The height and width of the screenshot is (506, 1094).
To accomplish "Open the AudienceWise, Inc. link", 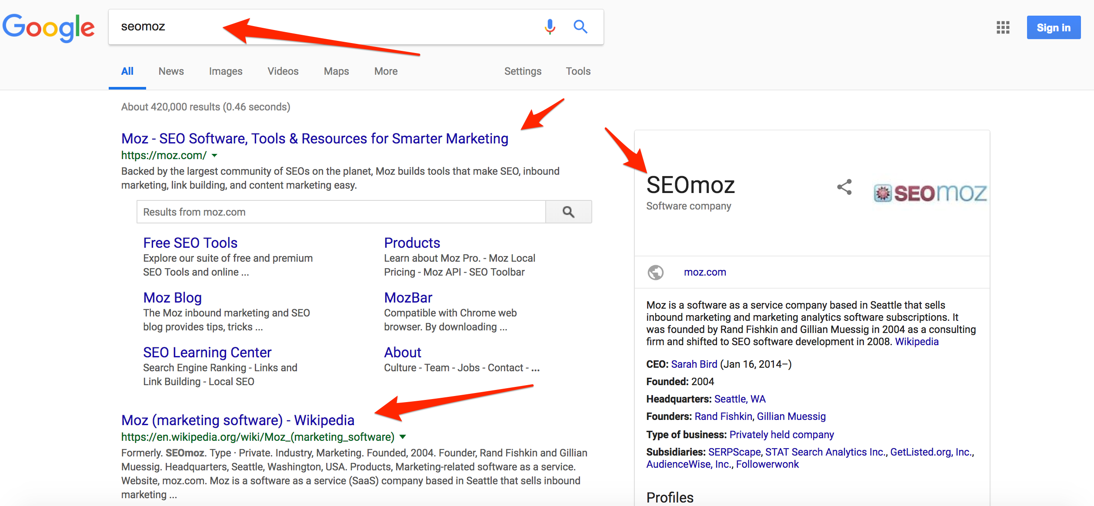I will point(688,464).
